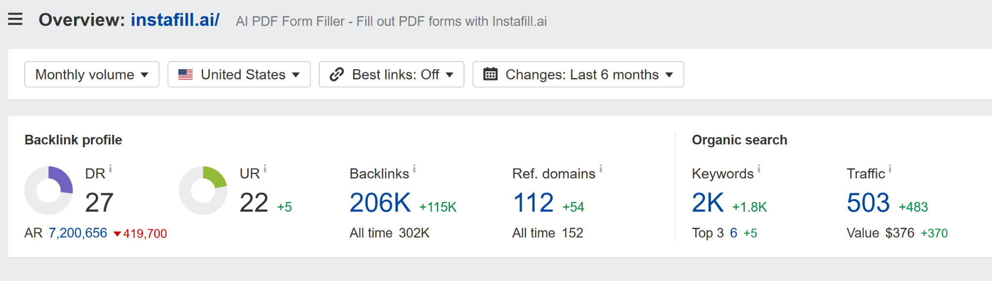Screen dimensions: 992x281
Task: Open the 2K keywords value
Action: (x=708, y=203)
